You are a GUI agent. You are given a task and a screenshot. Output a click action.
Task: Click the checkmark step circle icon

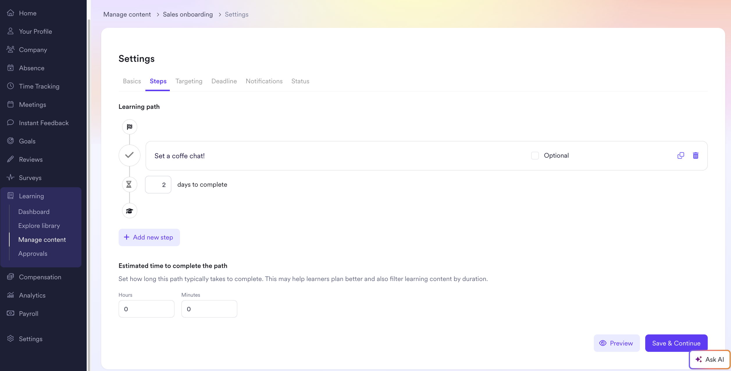point(129,155)
